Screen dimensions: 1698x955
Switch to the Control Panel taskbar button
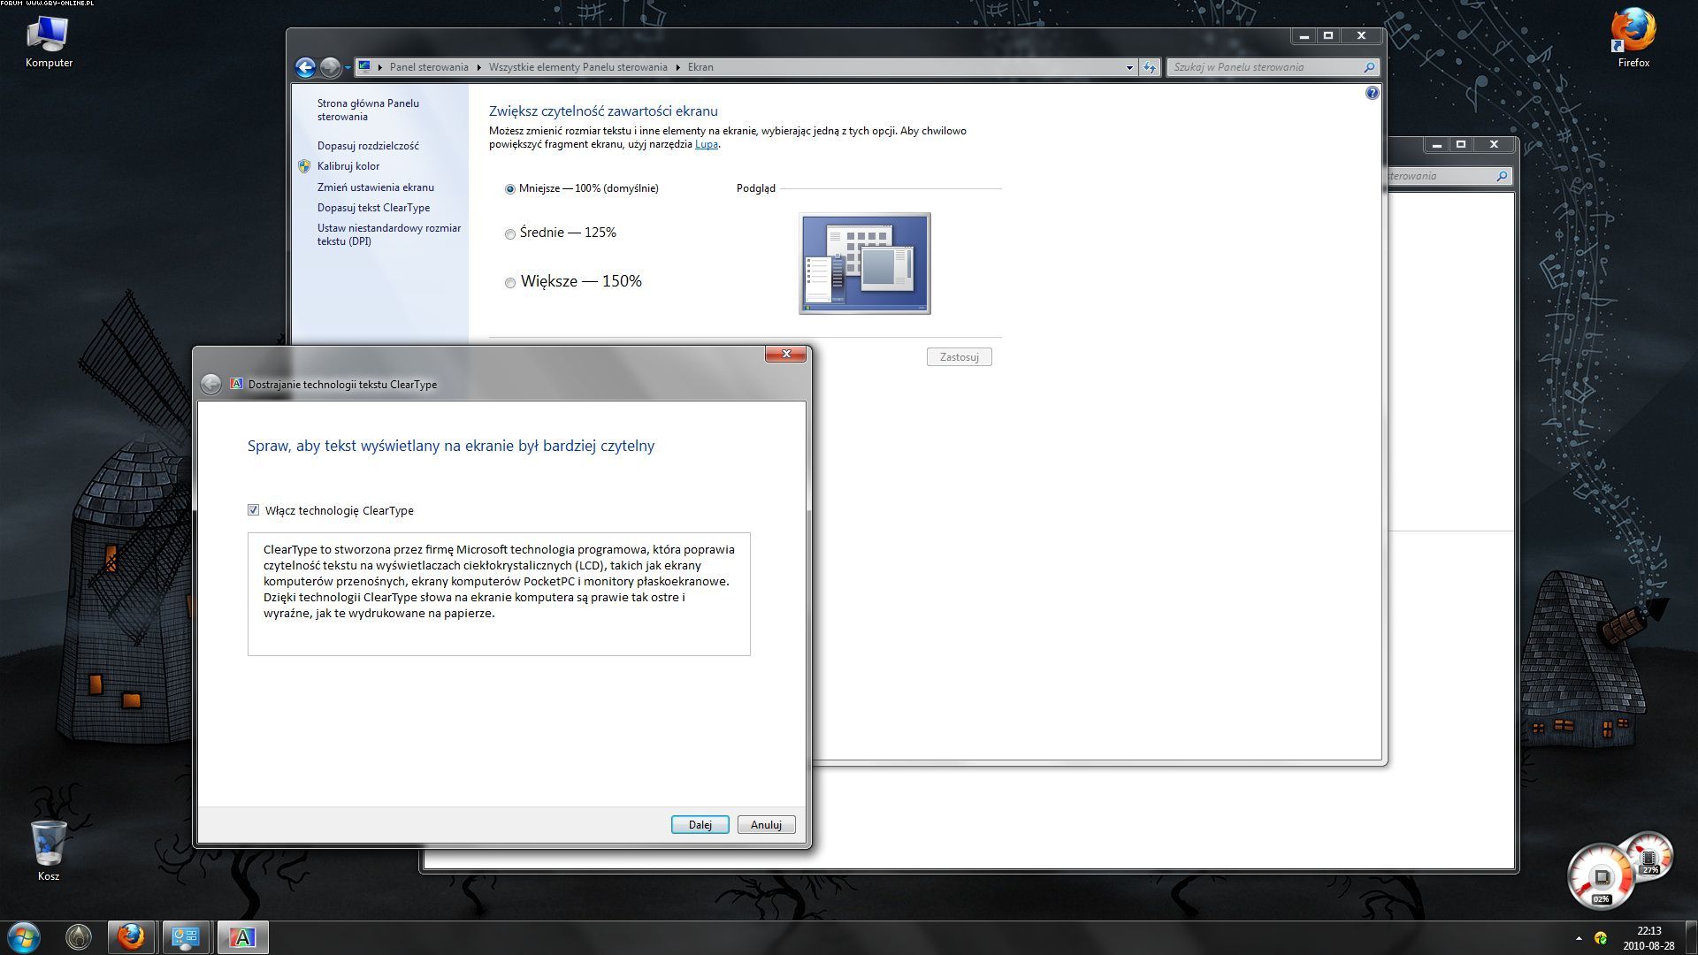[x=186, y=937]
